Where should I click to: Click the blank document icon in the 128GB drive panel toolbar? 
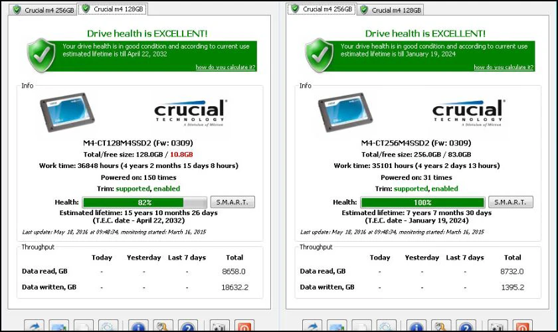click(84, 325)
